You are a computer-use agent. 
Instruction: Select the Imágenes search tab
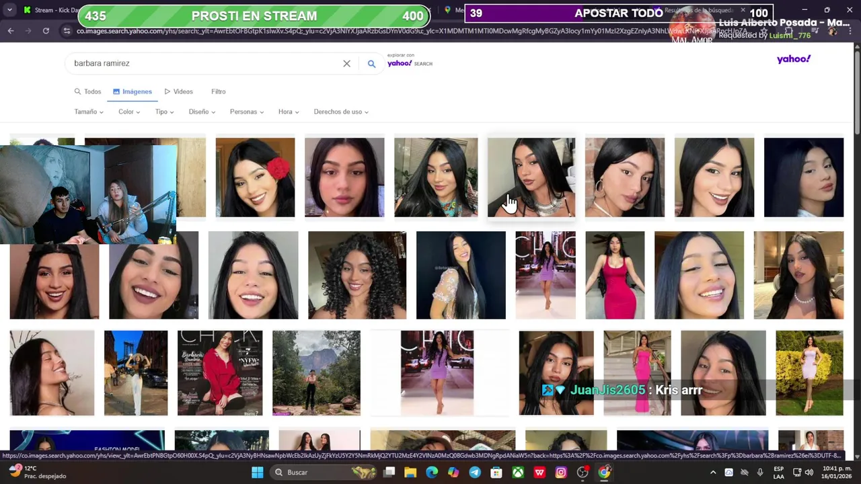tap(133, 91)
